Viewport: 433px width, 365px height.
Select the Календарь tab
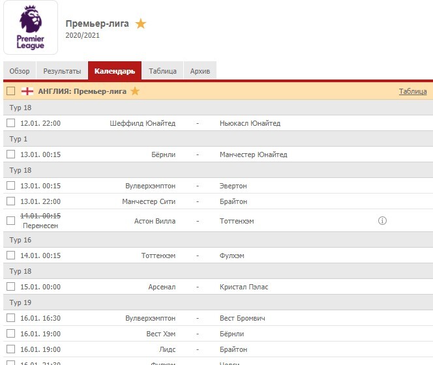click(115, 71)
